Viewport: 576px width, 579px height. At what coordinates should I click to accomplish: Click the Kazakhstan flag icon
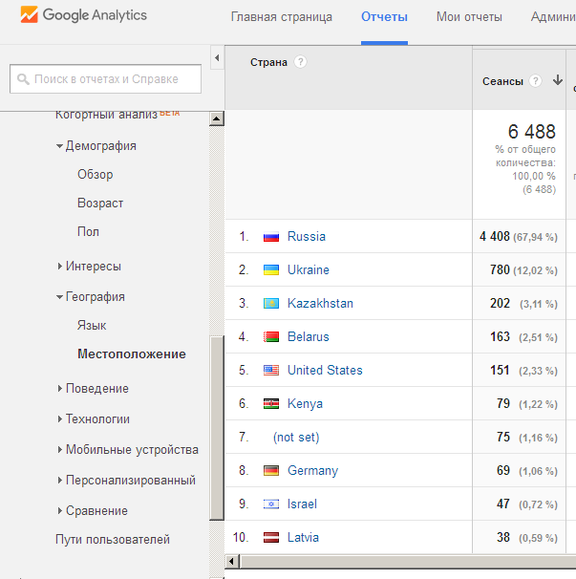coord(271,304)
